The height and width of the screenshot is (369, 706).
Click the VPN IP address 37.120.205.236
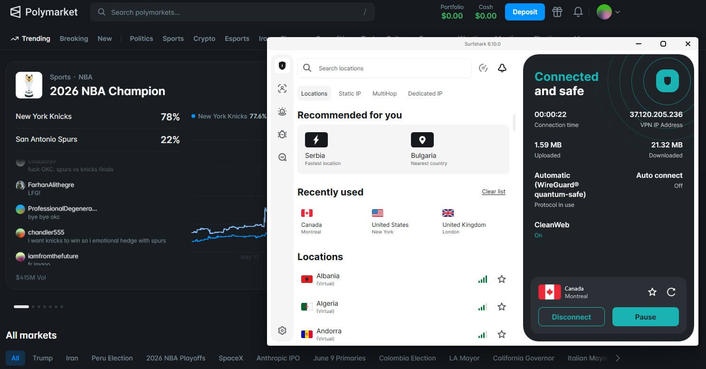coord(656,114)
